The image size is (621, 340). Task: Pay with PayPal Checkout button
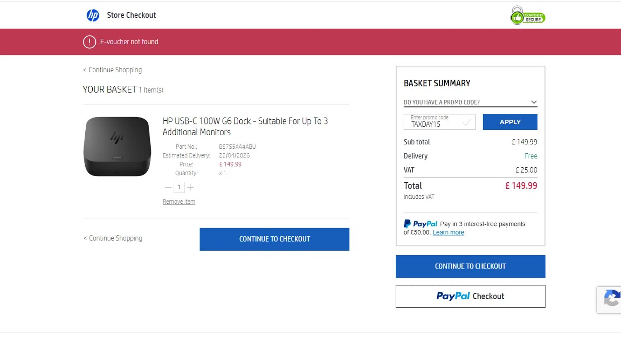470,296
